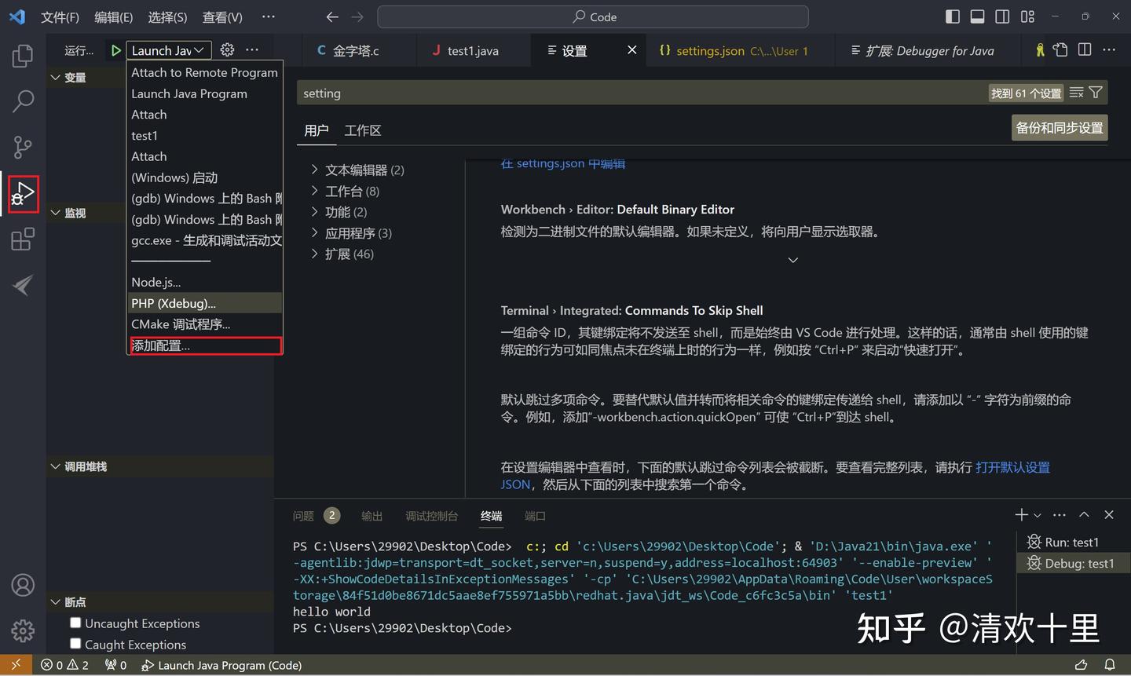Click the 备份和同步设置 button
The height and width of the screenshot is (676, 1131).
[x=1059, y=127]
